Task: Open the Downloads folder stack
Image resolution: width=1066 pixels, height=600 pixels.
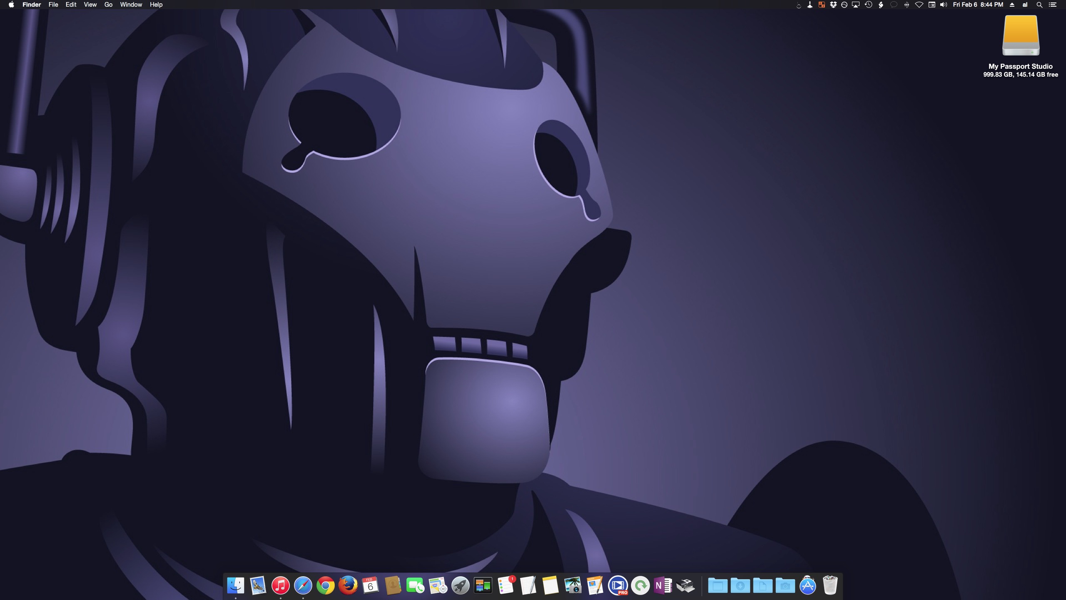Action: 740,585
